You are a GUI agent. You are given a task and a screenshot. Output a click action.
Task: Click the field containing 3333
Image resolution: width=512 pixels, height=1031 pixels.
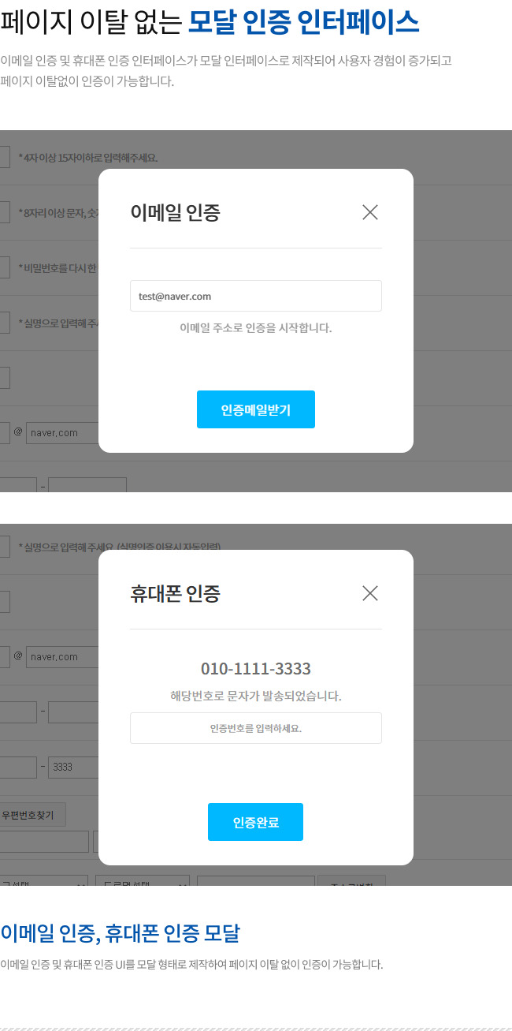point(73,768)
